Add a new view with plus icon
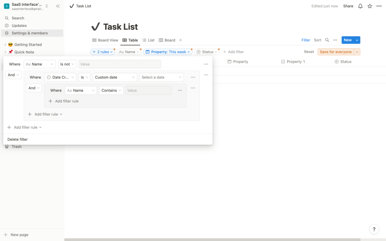 coord(180,40)
